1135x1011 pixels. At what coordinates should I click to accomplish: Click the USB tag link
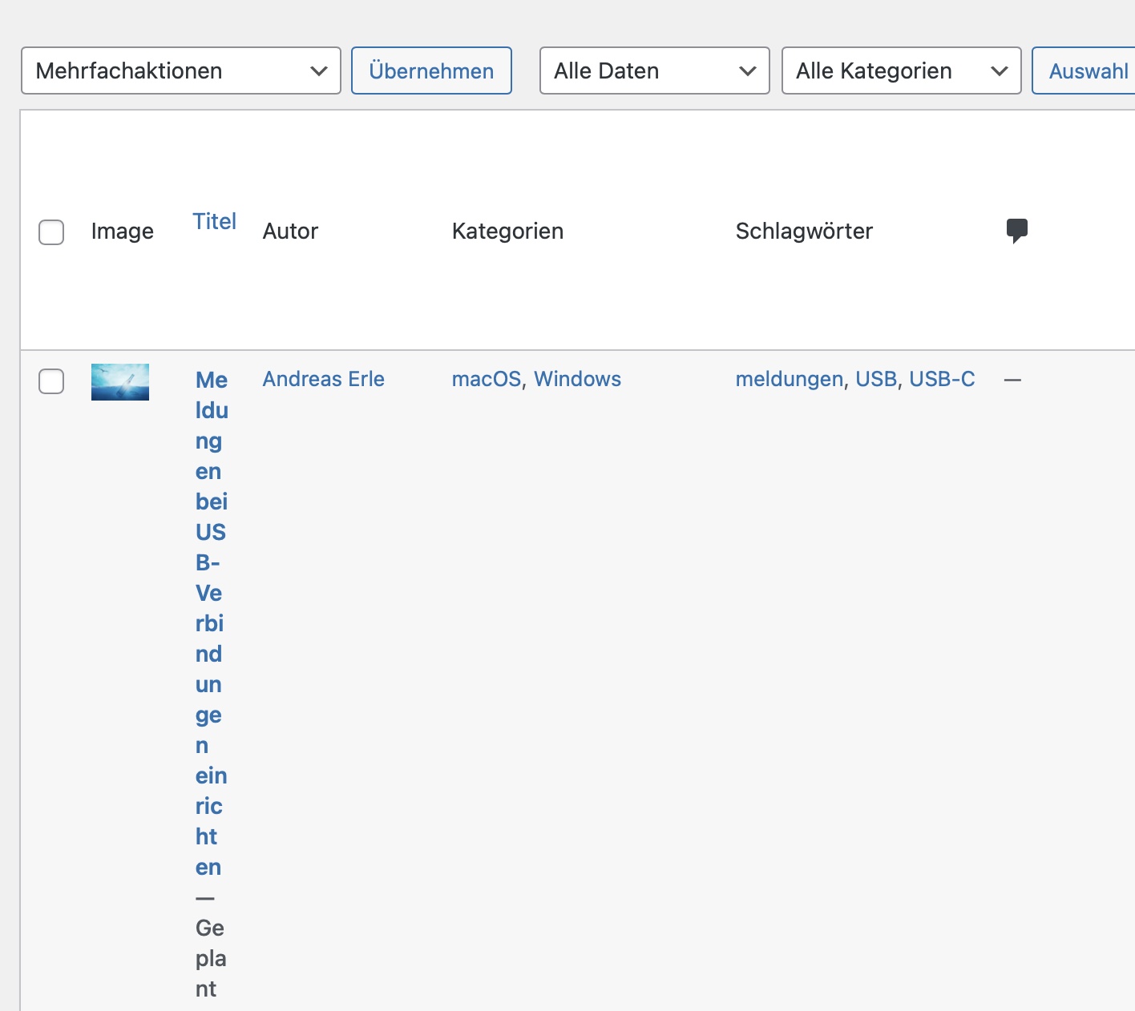point(875,379)
